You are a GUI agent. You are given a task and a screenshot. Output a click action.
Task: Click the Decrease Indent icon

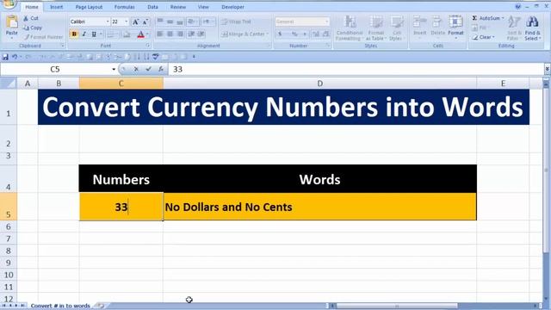(191, 34)
